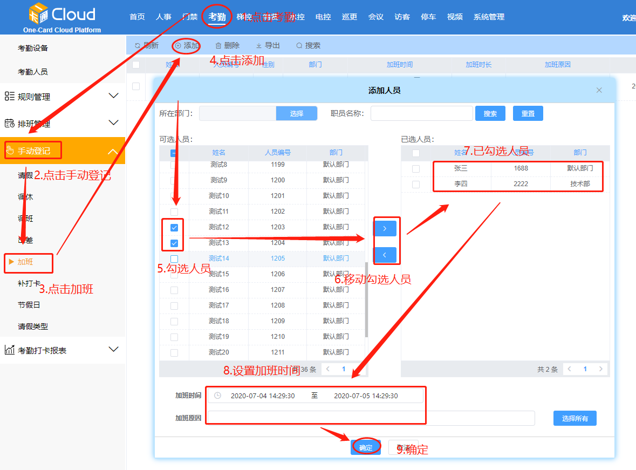Toggle the select-all checkbox in 可选人员 list

[174, 153]
